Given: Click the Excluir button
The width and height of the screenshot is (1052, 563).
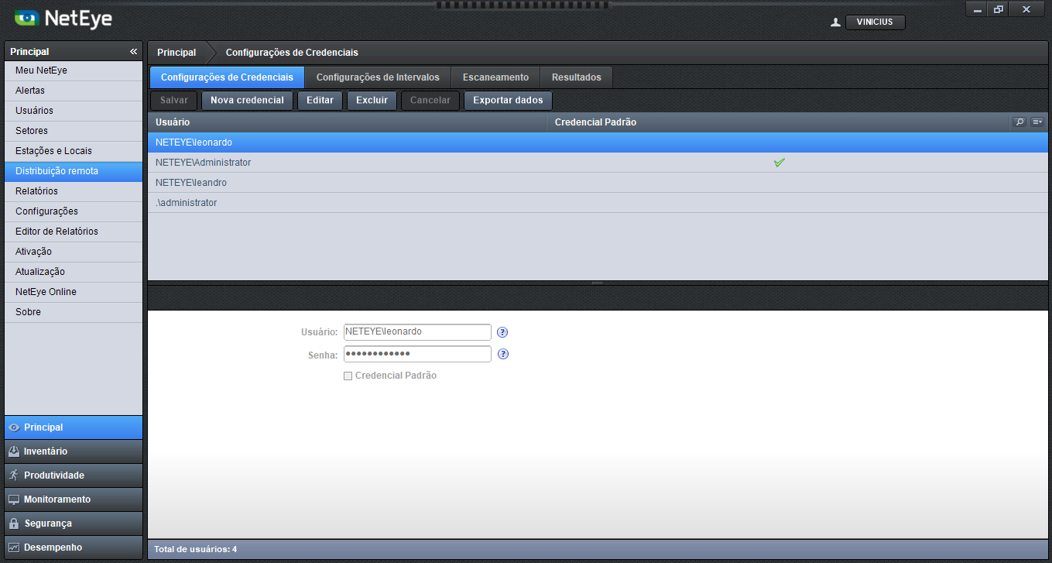Looking at the screenshot, I should pos(372,101).
